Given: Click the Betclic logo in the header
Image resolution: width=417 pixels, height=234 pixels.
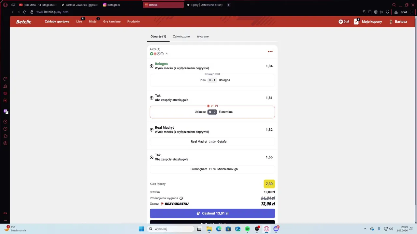Looking at the screenshot, I should 24,22.
